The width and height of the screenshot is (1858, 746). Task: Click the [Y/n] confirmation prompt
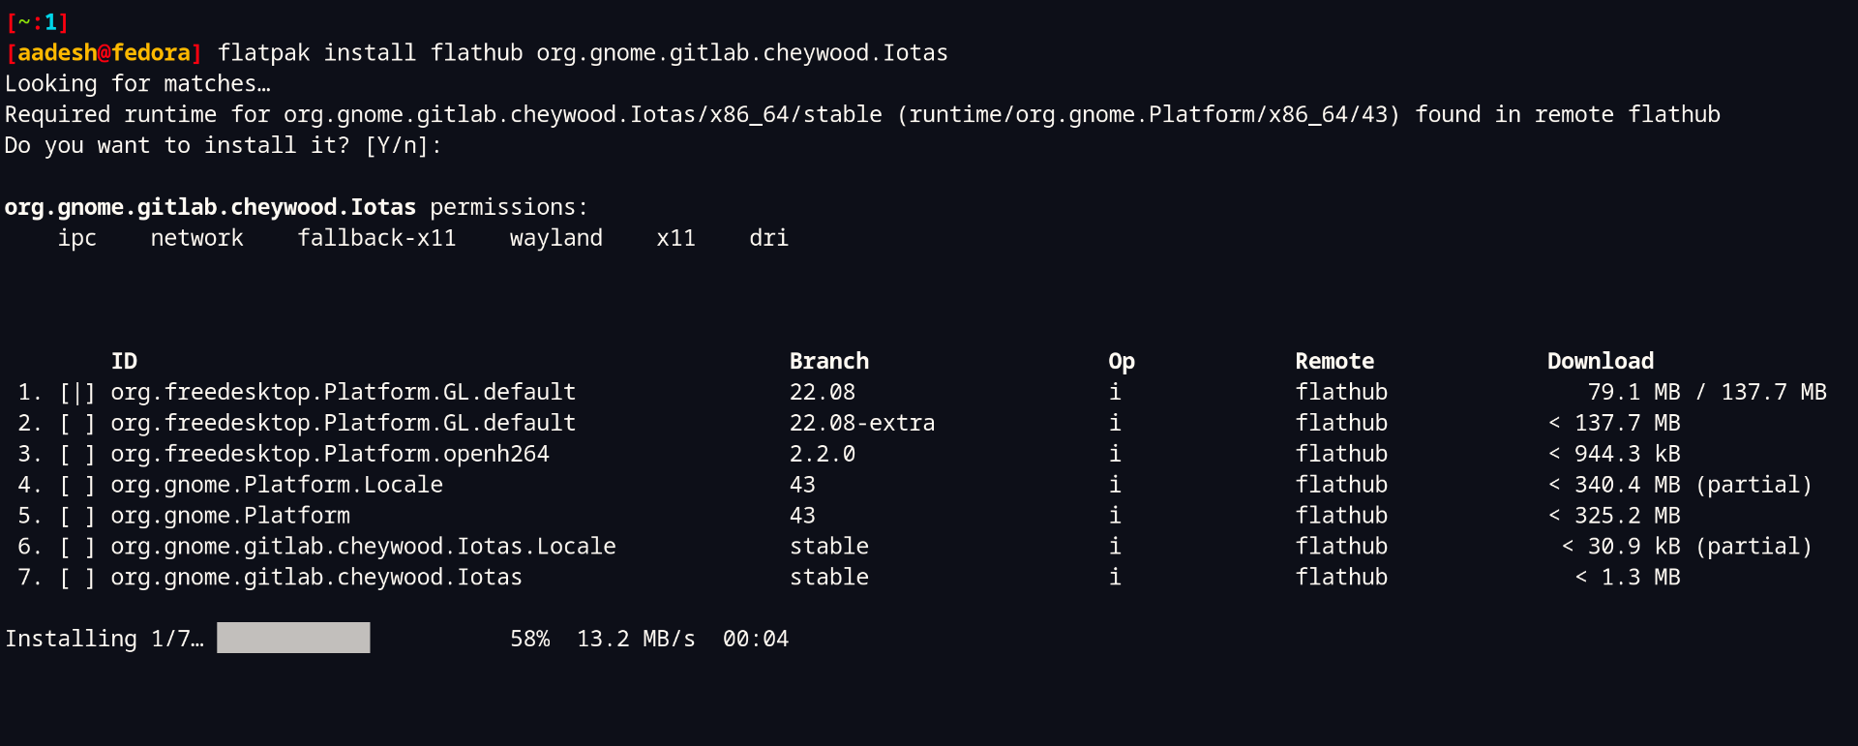point(403,145)
